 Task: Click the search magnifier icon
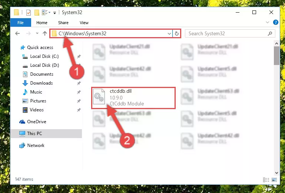tap(270, 33)
